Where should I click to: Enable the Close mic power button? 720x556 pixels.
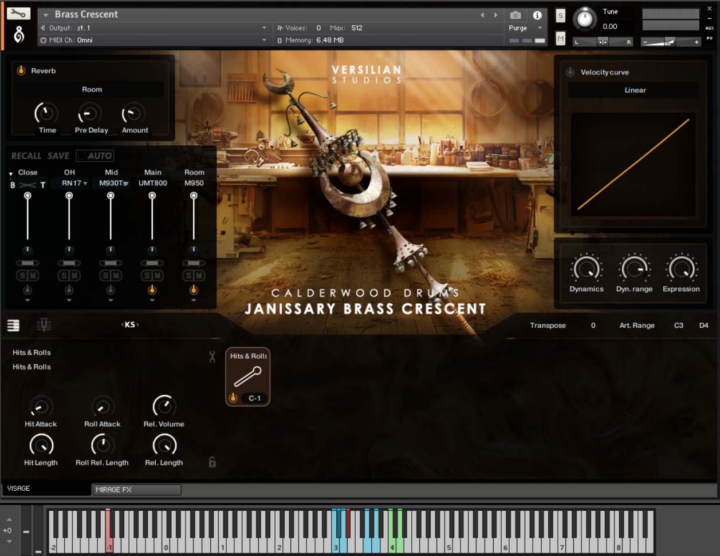pyautogui.click(x=27, y=290)
